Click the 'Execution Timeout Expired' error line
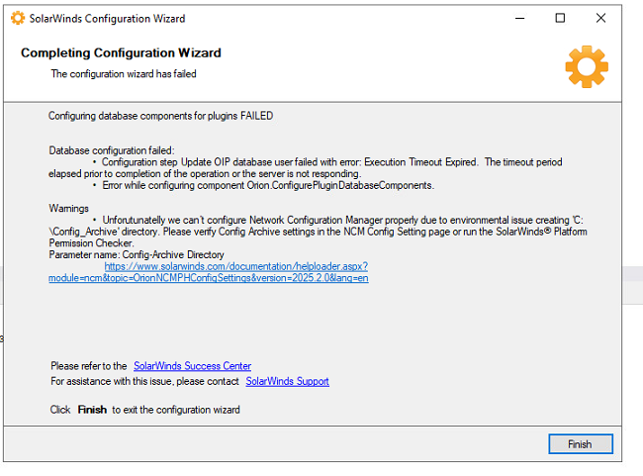 (305, 168)
